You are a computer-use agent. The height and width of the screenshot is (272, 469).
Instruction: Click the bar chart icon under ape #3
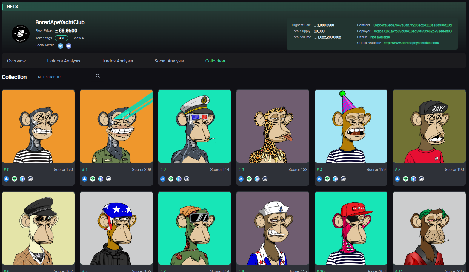pos(265,179)
